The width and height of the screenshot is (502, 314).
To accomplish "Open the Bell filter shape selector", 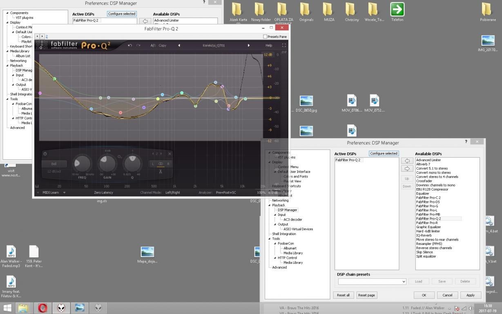I will pos(54,164).
